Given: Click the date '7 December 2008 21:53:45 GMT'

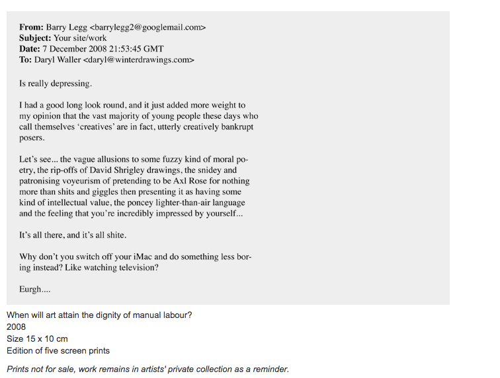Looking at the screenshot, I should pos(103,49).
